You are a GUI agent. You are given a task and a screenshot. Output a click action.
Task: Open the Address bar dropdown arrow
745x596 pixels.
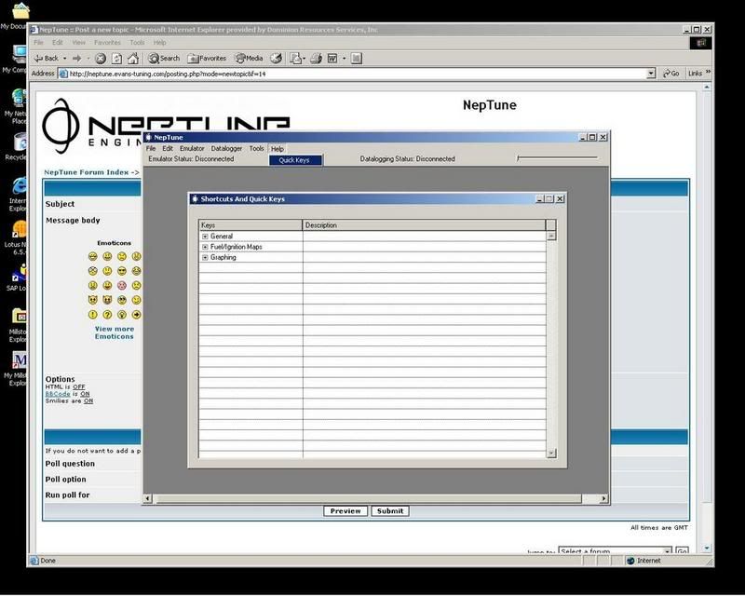[x=651, y=74]
